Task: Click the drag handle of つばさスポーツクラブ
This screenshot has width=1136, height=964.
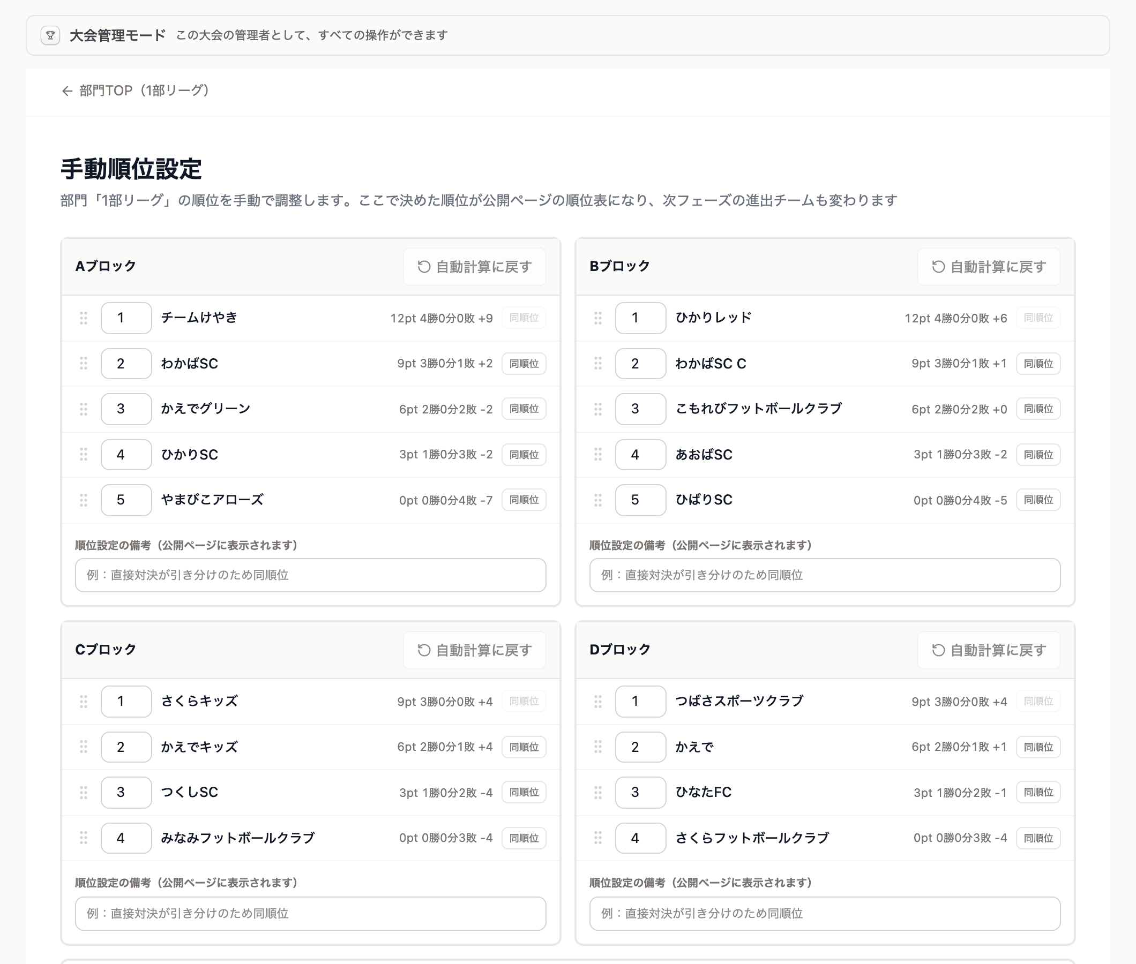Action: 598,701
